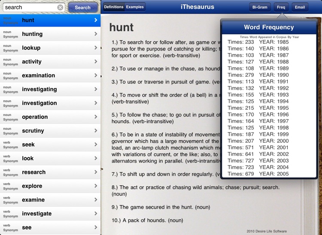Open chevron on the activity row
Viewport: 322px width, 235px height.
[x=96, y=61]
